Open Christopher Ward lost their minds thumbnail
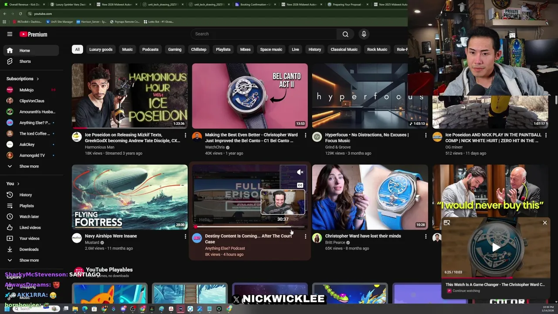Viewport: 558px width, 314px height. pos(370,197)
